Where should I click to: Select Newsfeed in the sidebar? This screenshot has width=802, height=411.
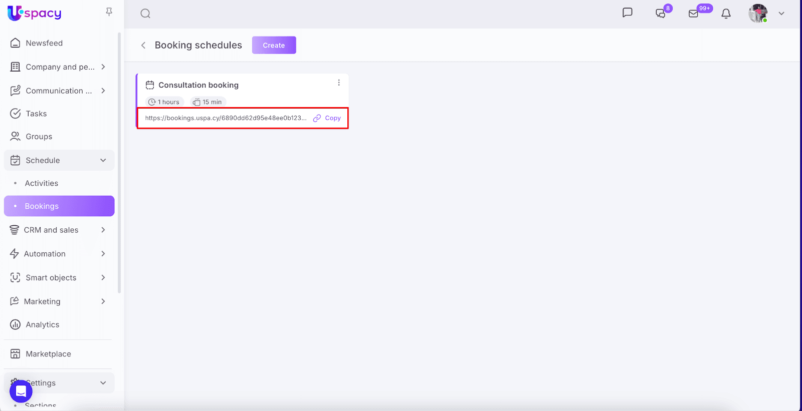click(x=44, y=43)
